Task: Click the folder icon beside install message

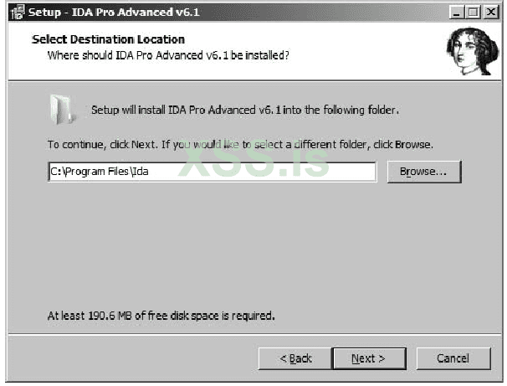Action: [x=63, y=110]
